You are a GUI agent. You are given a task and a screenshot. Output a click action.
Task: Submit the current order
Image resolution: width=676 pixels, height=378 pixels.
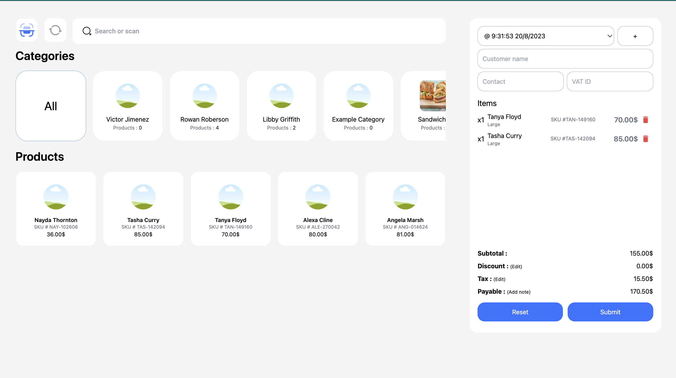[610, 312]
